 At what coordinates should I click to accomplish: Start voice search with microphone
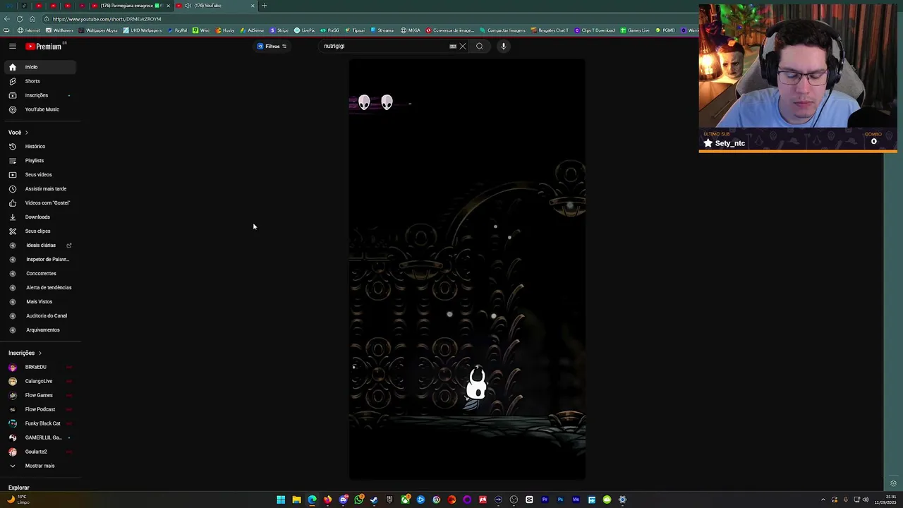pos(503,47)
